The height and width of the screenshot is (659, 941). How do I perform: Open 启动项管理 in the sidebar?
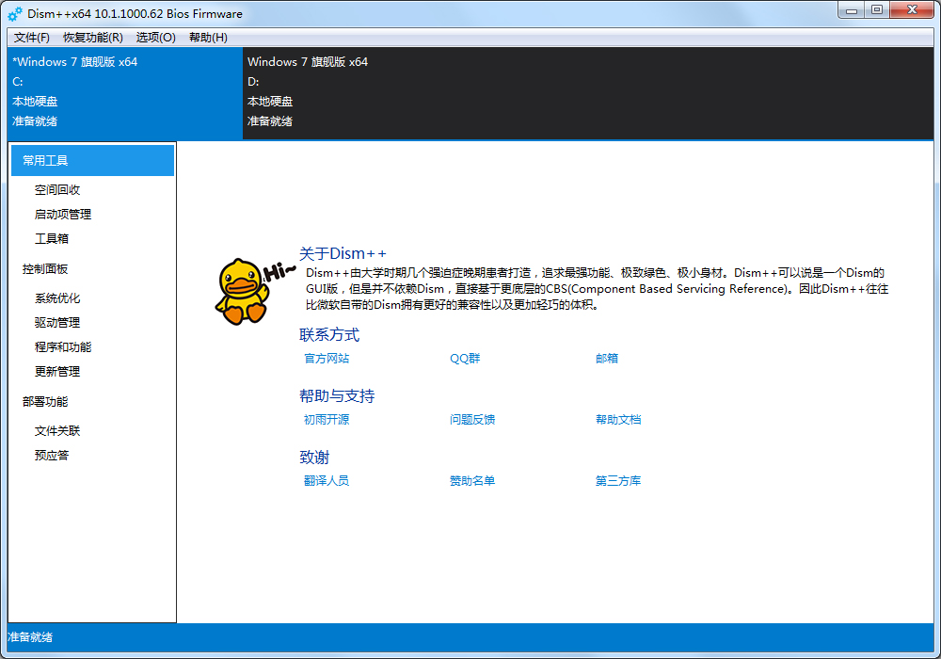tap(63, 215)
